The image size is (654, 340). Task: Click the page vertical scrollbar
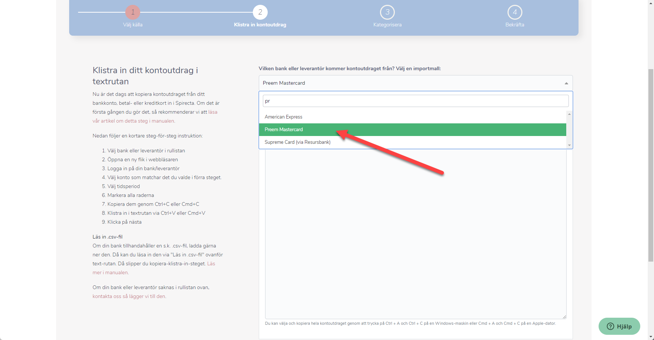tap(650, 165)
